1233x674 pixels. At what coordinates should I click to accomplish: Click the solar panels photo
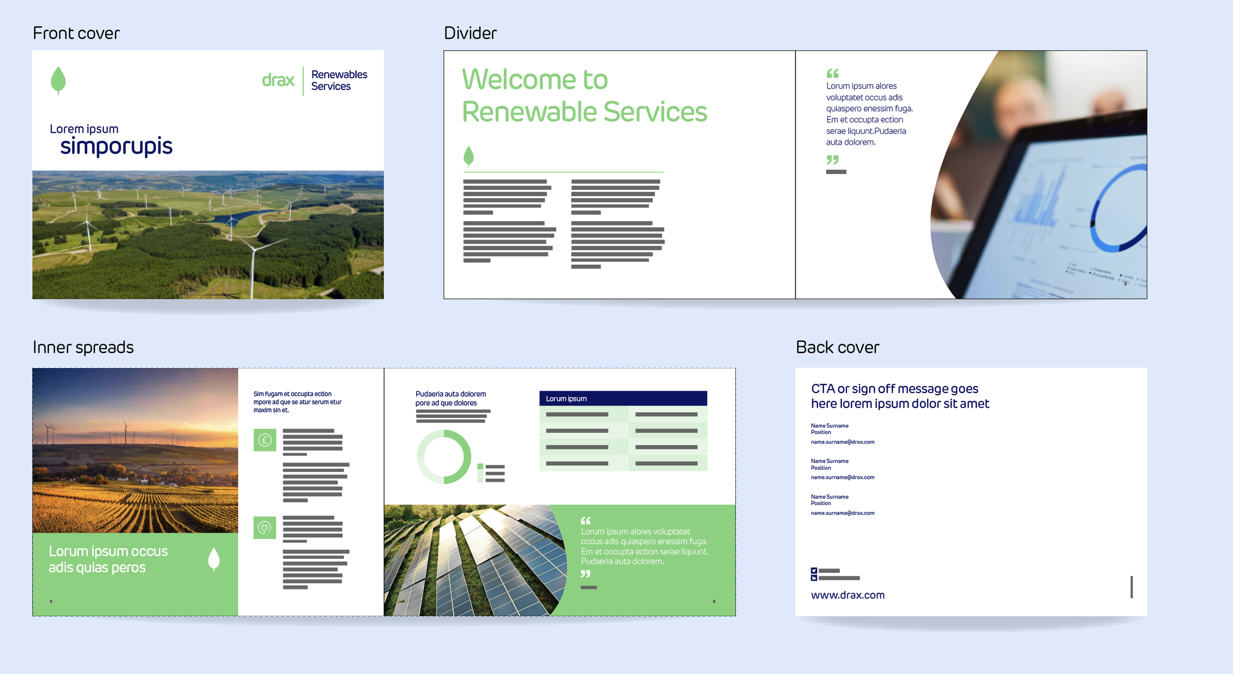click(475, 560)
